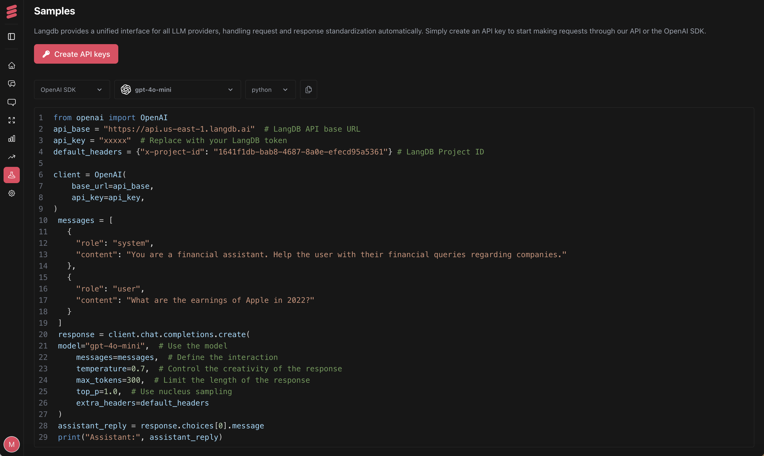Click the Create API keys button

tap(76, 54)
